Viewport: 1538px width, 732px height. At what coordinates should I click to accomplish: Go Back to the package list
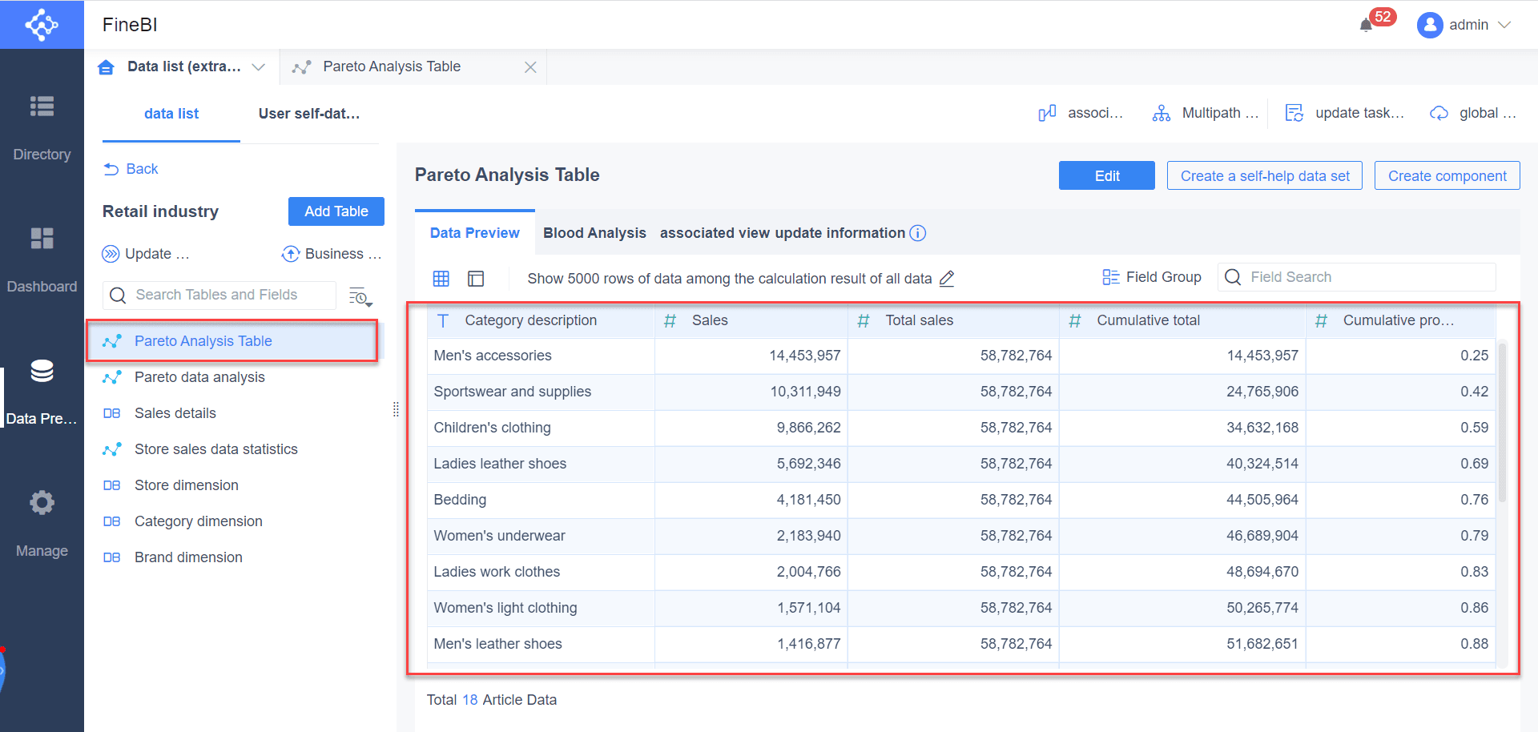(131, 169)
